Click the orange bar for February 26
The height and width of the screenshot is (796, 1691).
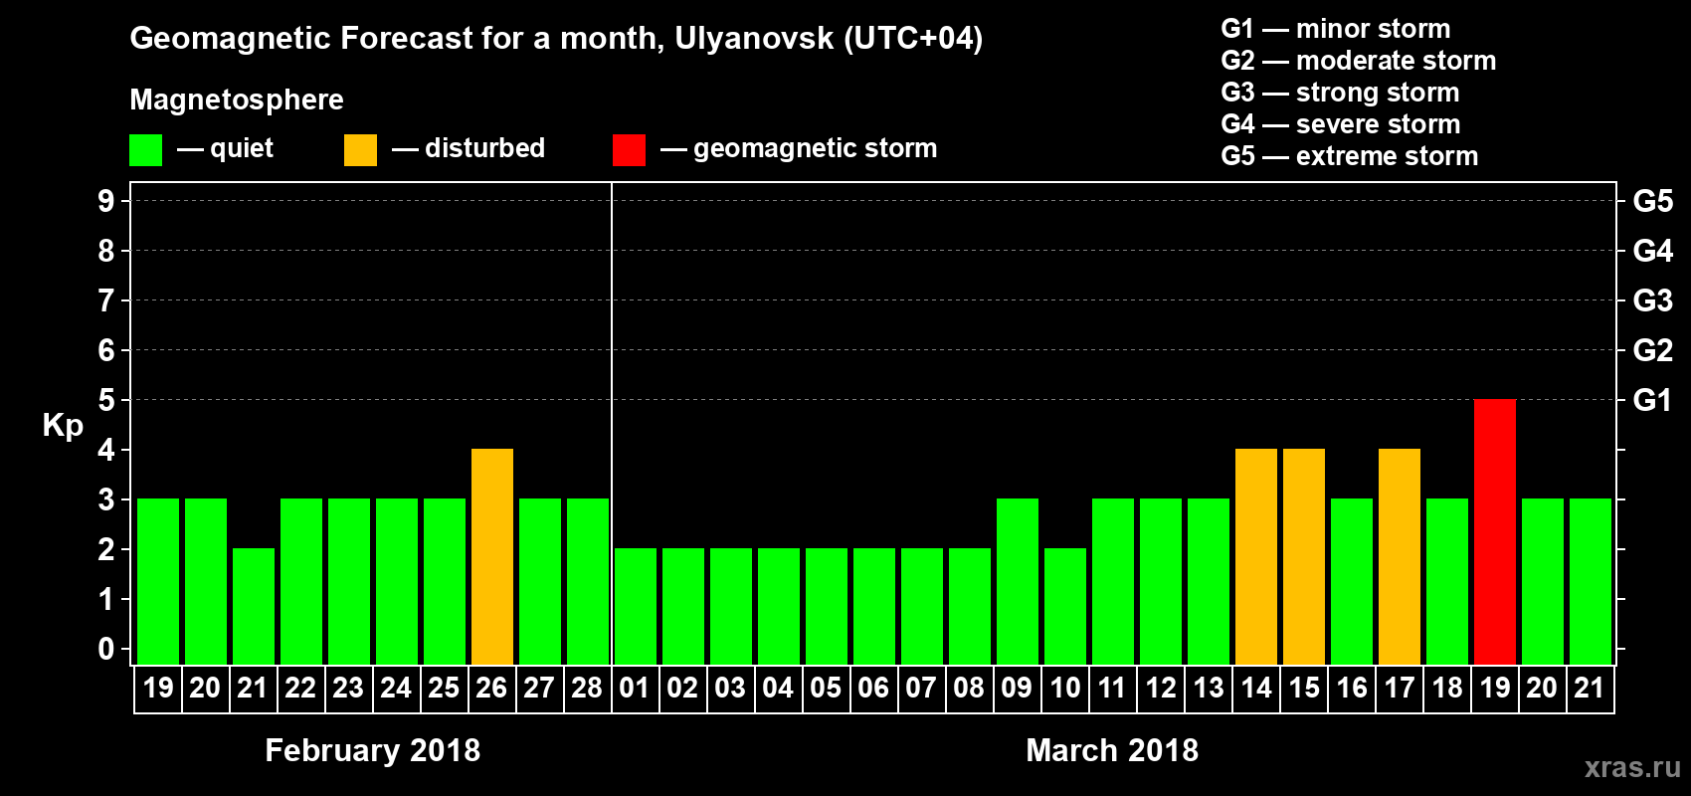click(492, 556)
